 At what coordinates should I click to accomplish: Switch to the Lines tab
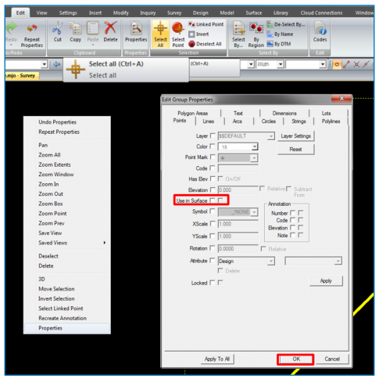(x=209, y=121)
